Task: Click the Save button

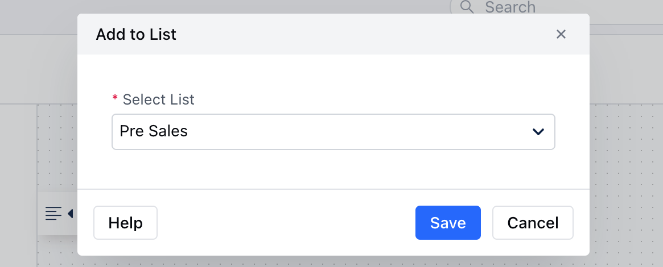Action: 448,223
